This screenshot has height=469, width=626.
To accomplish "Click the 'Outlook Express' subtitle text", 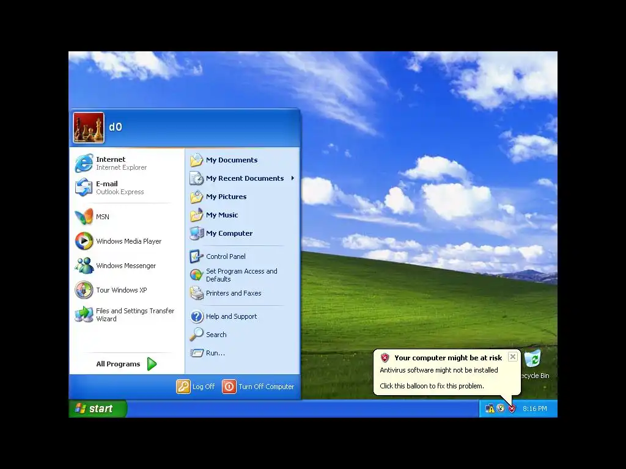I will tap(120, 192).
